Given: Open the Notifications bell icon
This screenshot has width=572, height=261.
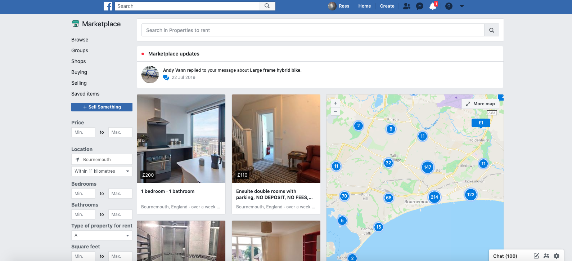Looking at the screenshot, I should 433,6.
